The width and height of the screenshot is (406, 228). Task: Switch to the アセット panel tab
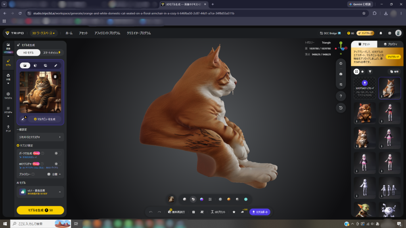364,44
